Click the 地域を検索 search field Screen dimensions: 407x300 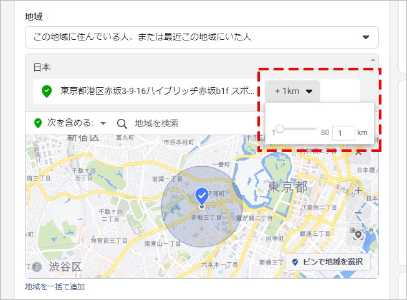pyautogui.click(x=157, y=123)
